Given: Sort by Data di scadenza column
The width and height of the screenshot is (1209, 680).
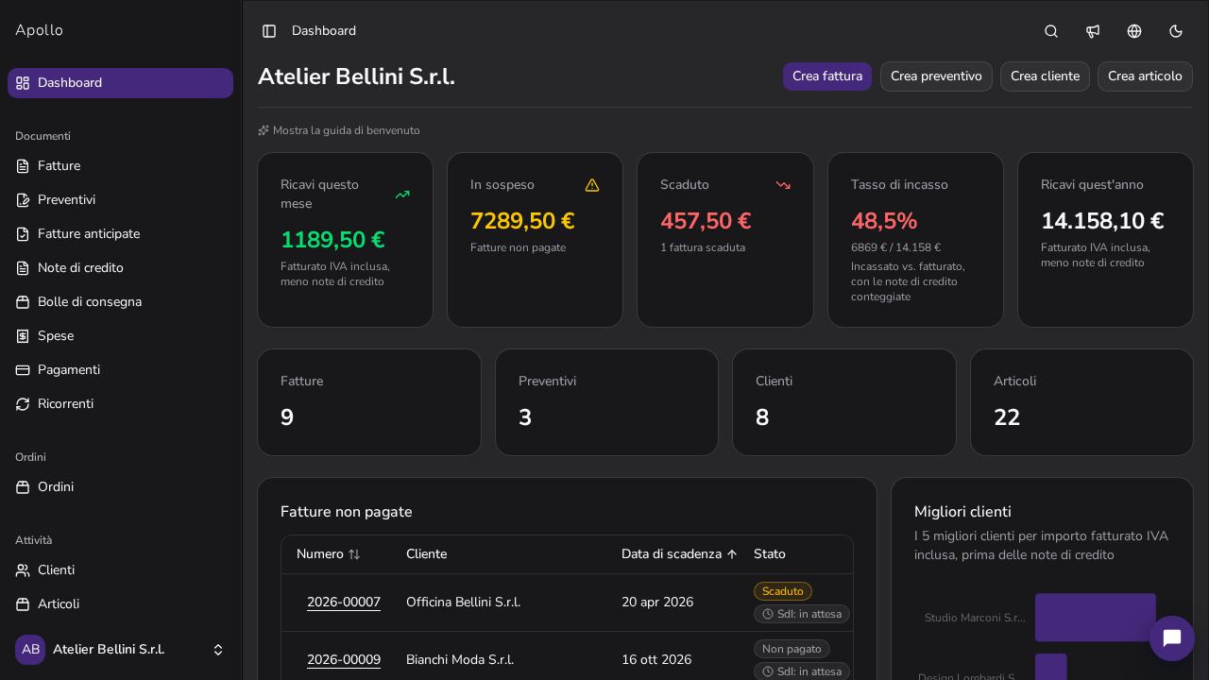Looking at the screenshot, I should click(x=679, y=554).
